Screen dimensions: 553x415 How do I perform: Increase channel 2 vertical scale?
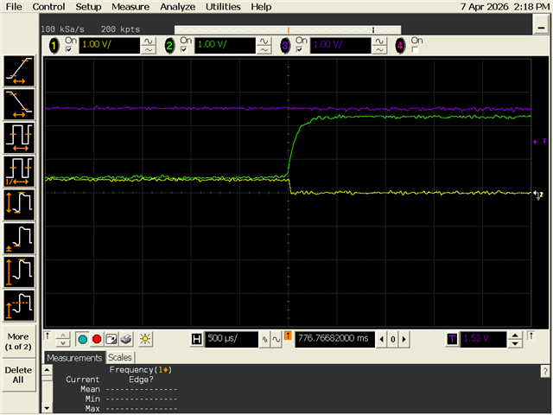click(264, 41)
